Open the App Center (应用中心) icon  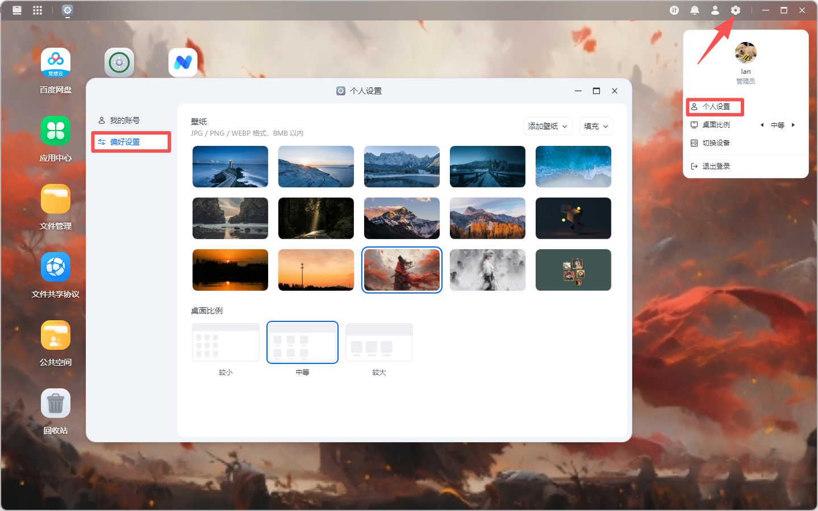pos(56,131)
